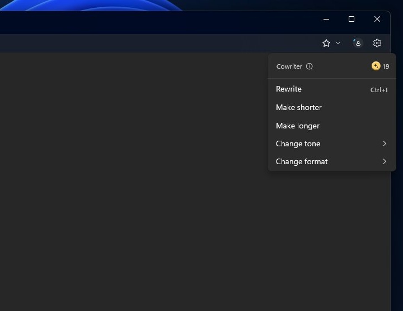403x311 pixels.
Task: Maximize the Notepad window
Action: [352, 19]
